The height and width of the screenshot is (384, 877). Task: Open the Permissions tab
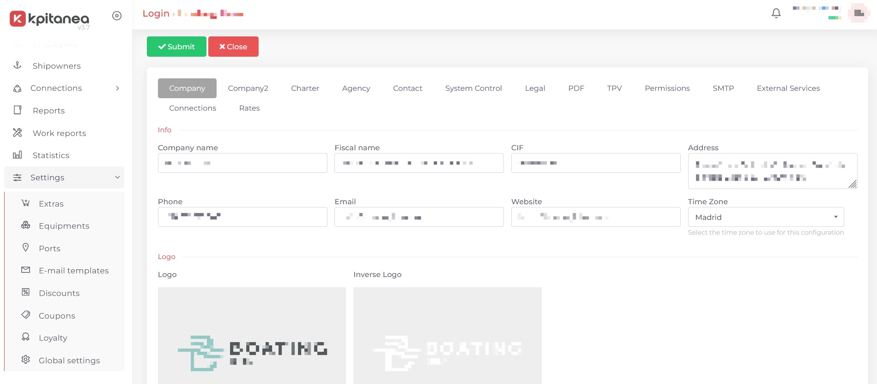click(667, 88)
